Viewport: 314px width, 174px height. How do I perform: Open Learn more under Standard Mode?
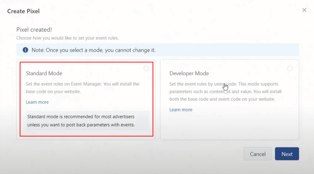coord(37,102)
